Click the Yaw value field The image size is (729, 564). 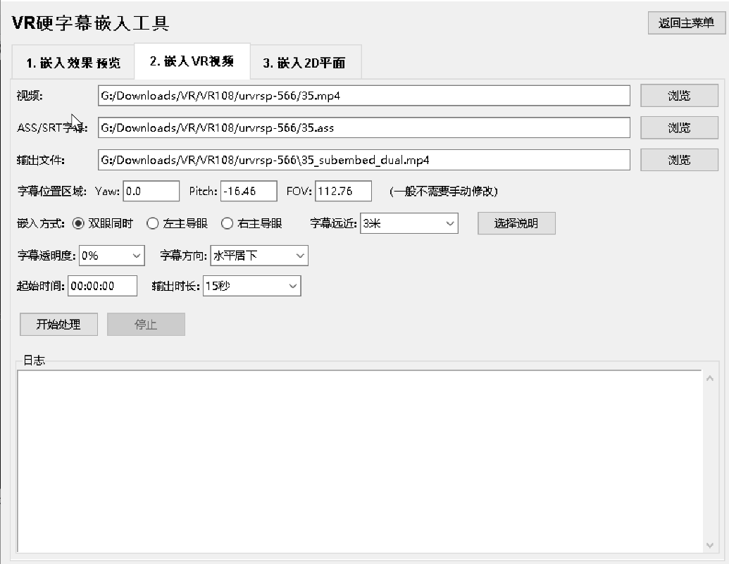(x=151, y=191)
